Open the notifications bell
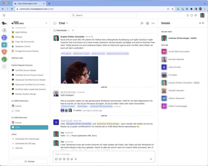This screenshot has height=166, width=208. pos(187,15)
